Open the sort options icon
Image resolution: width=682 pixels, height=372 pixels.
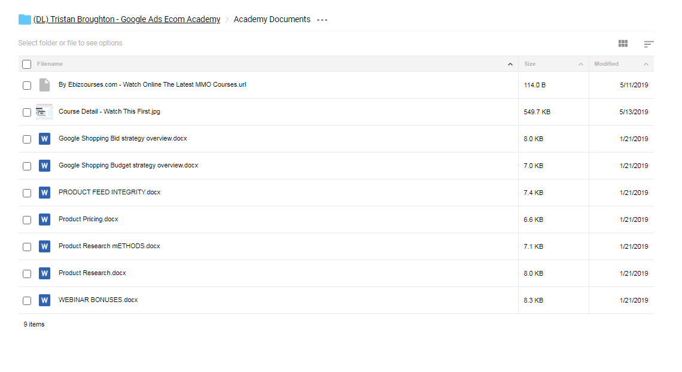click(x=648, y=44)
